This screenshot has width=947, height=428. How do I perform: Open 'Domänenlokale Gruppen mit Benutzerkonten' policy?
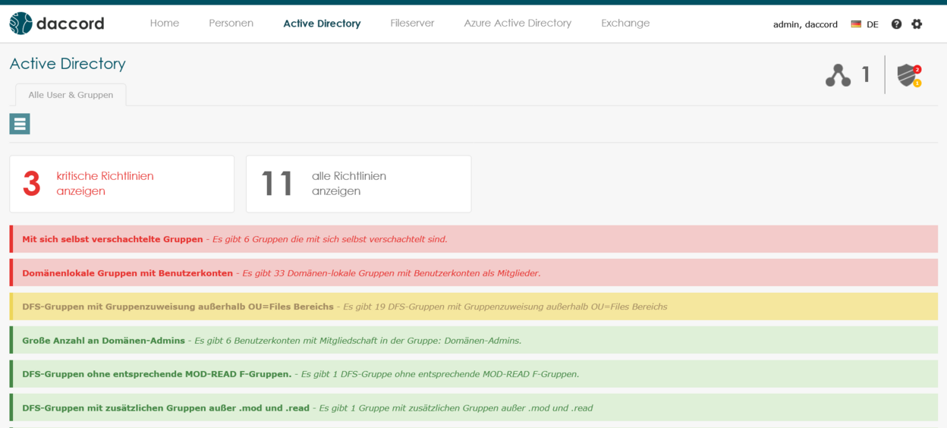[x=473, y=272]
